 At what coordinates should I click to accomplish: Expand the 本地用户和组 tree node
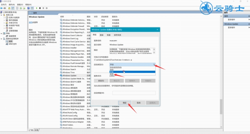click(4, 26)
